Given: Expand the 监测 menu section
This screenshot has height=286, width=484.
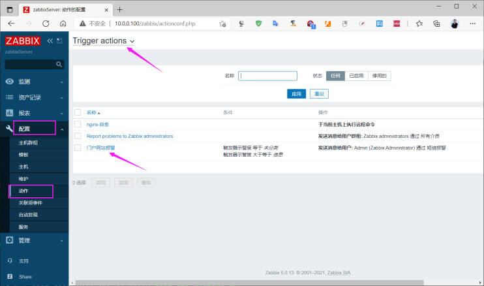Looking at the screenshot, I should tap(62, 82).
